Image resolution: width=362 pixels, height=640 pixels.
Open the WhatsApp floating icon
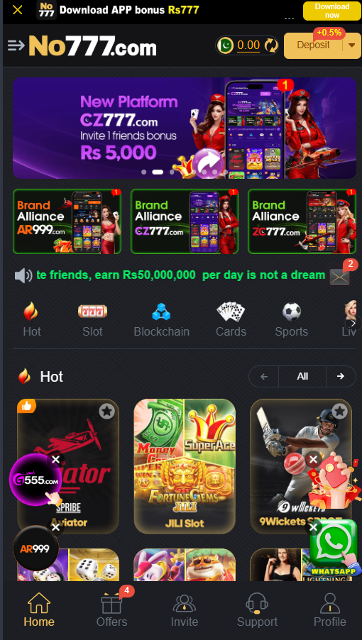334,546
